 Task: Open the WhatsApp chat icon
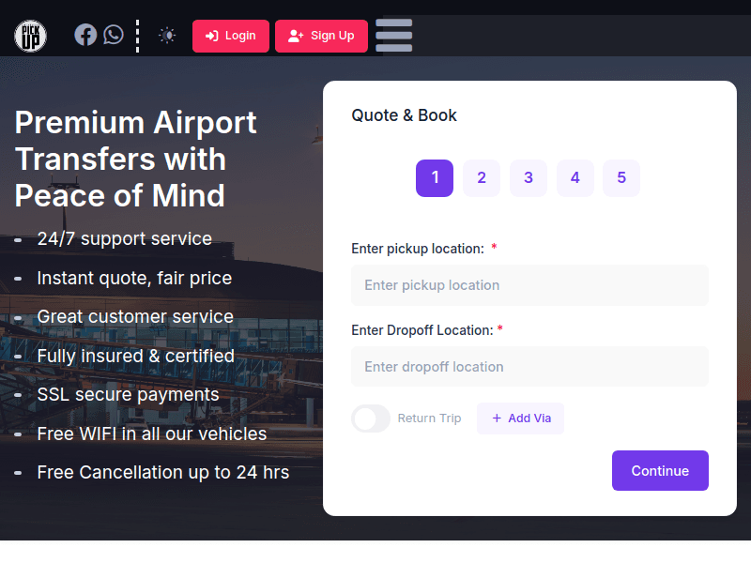pyautogui.click(x=114, y=36)
